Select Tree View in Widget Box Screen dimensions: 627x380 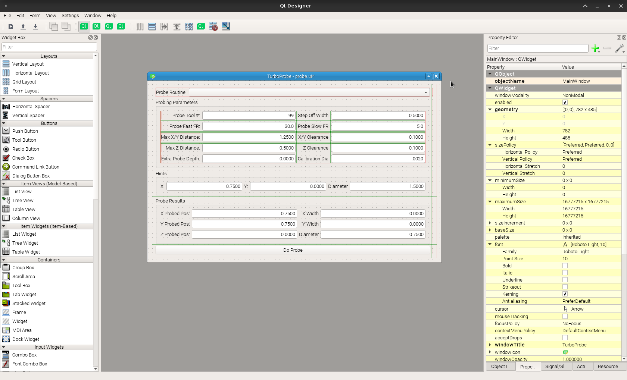(23, 201)
